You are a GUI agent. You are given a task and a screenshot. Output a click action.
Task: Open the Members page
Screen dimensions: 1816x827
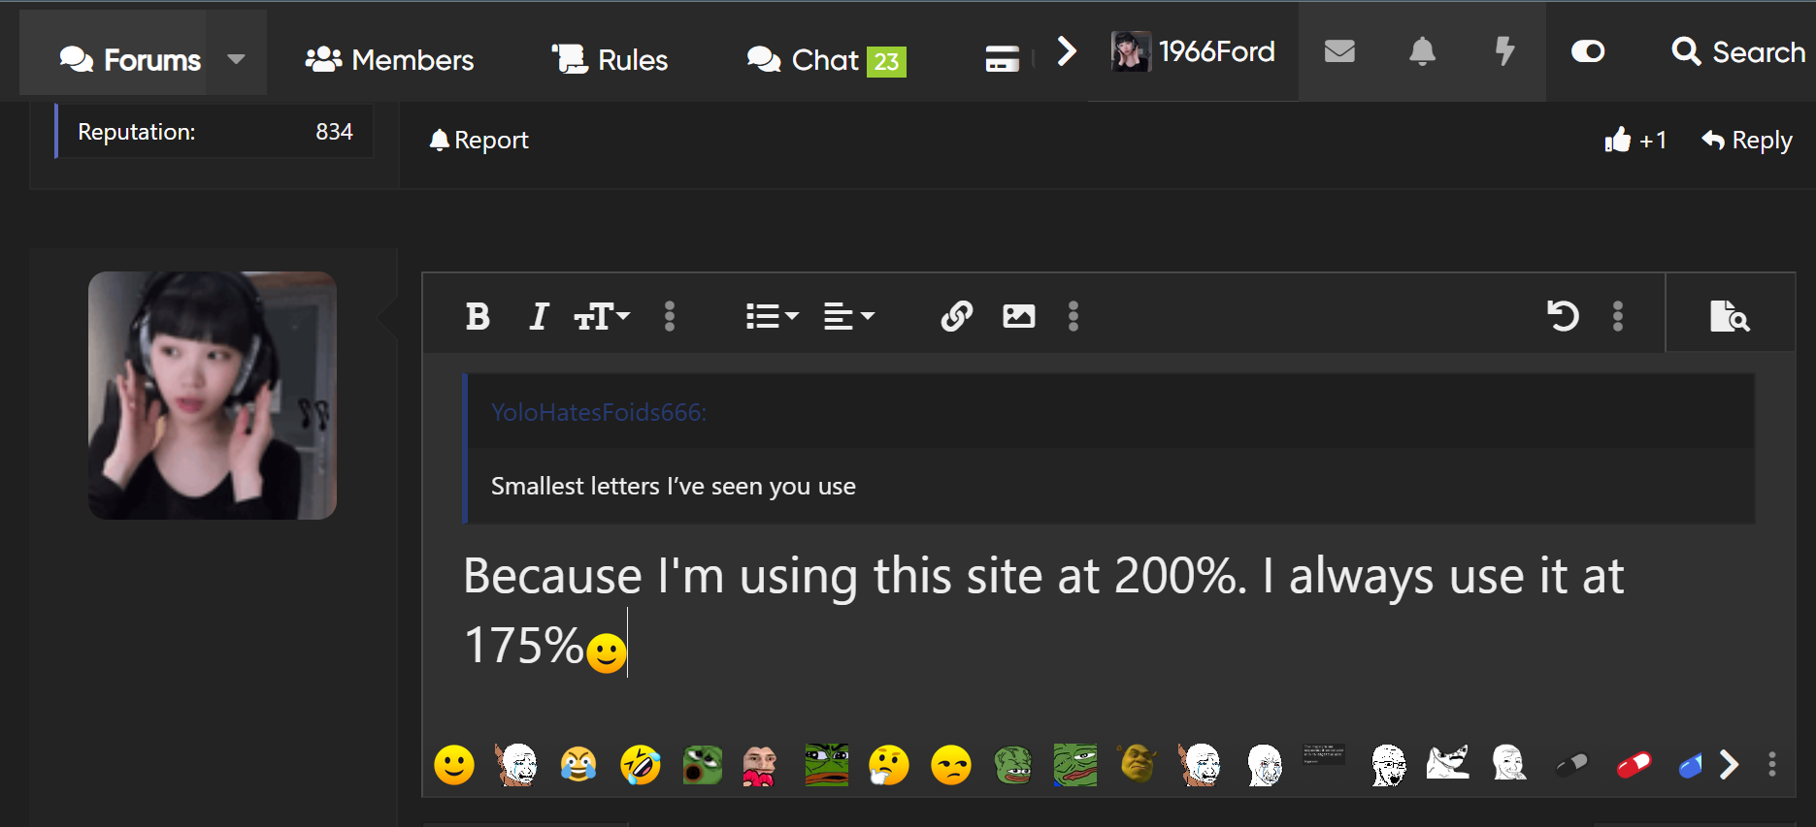(x=389, y=60)
